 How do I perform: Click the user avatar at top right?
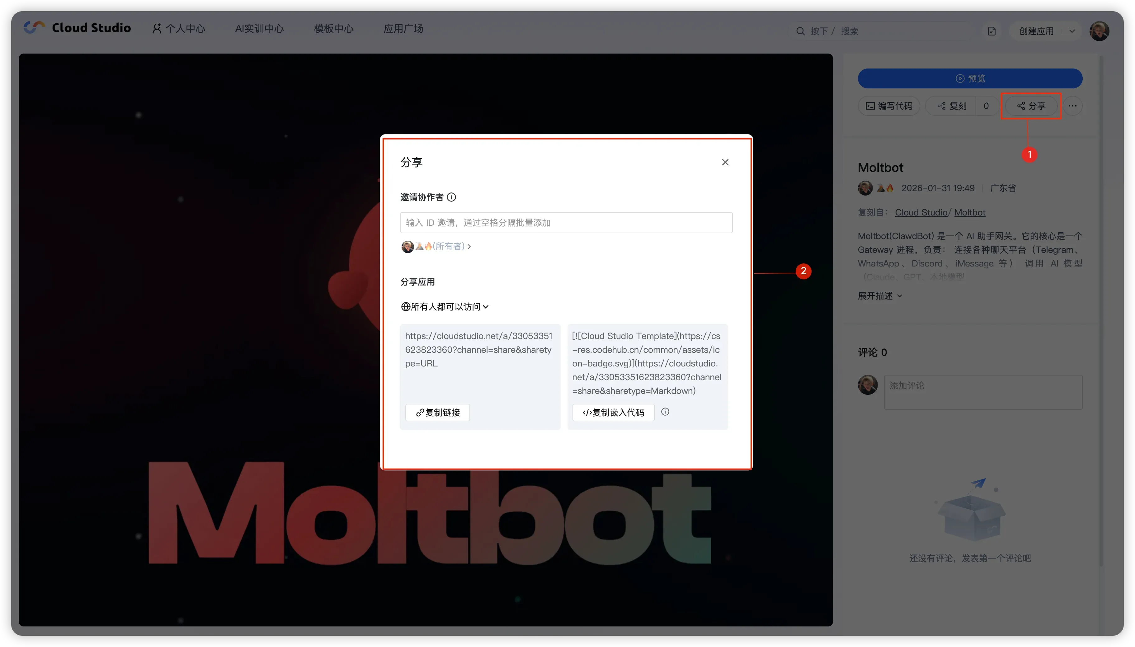coord(1099,31)
